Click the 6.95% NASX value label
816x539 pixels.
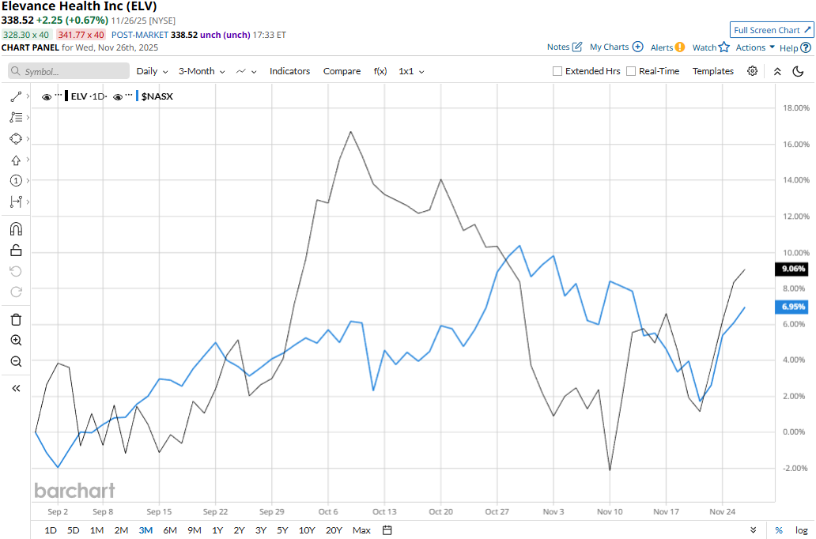pyautogui.click(x=793, y=307)
